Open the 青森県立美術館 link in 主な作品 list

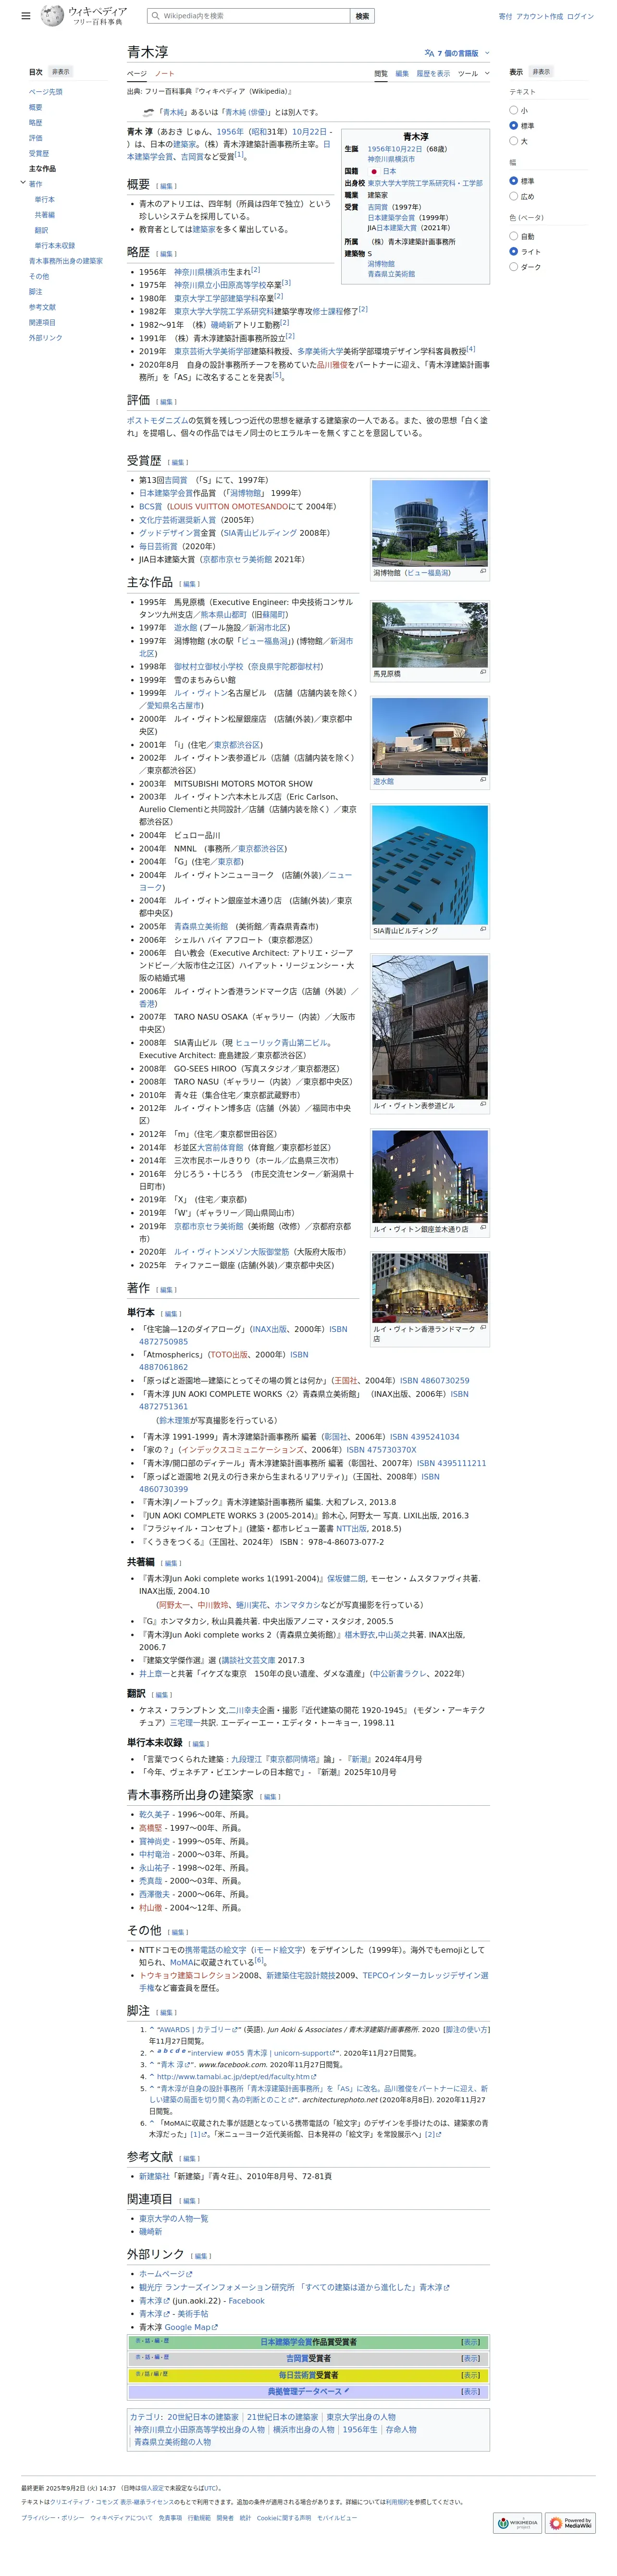(201, 926)
